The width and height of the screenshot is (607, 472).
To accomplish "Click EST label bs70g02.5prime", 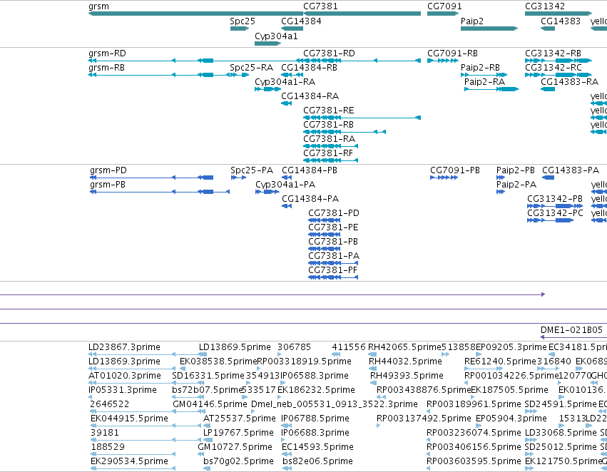I will pos(238,461).
